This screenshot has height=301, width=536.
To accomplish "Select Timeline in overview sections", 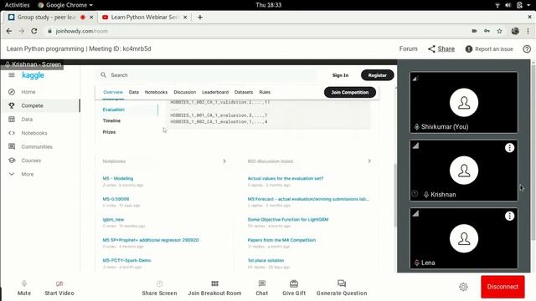I will tap(111, 120).
